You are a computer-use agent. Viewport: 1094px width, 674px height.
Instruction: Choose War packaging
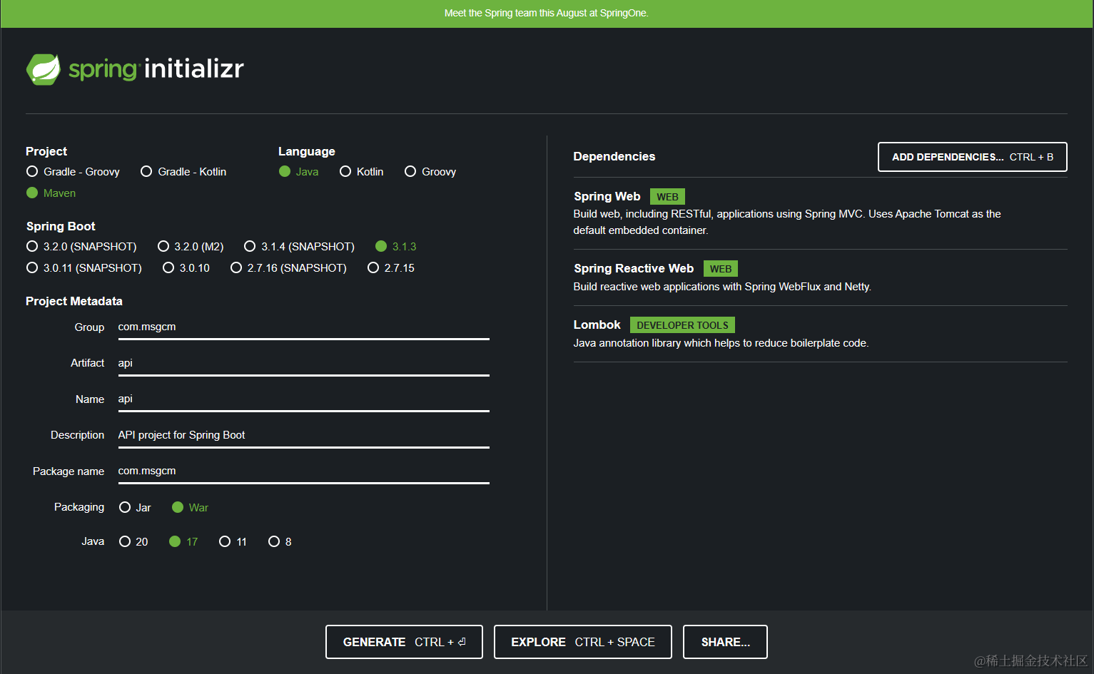point(190,508)
